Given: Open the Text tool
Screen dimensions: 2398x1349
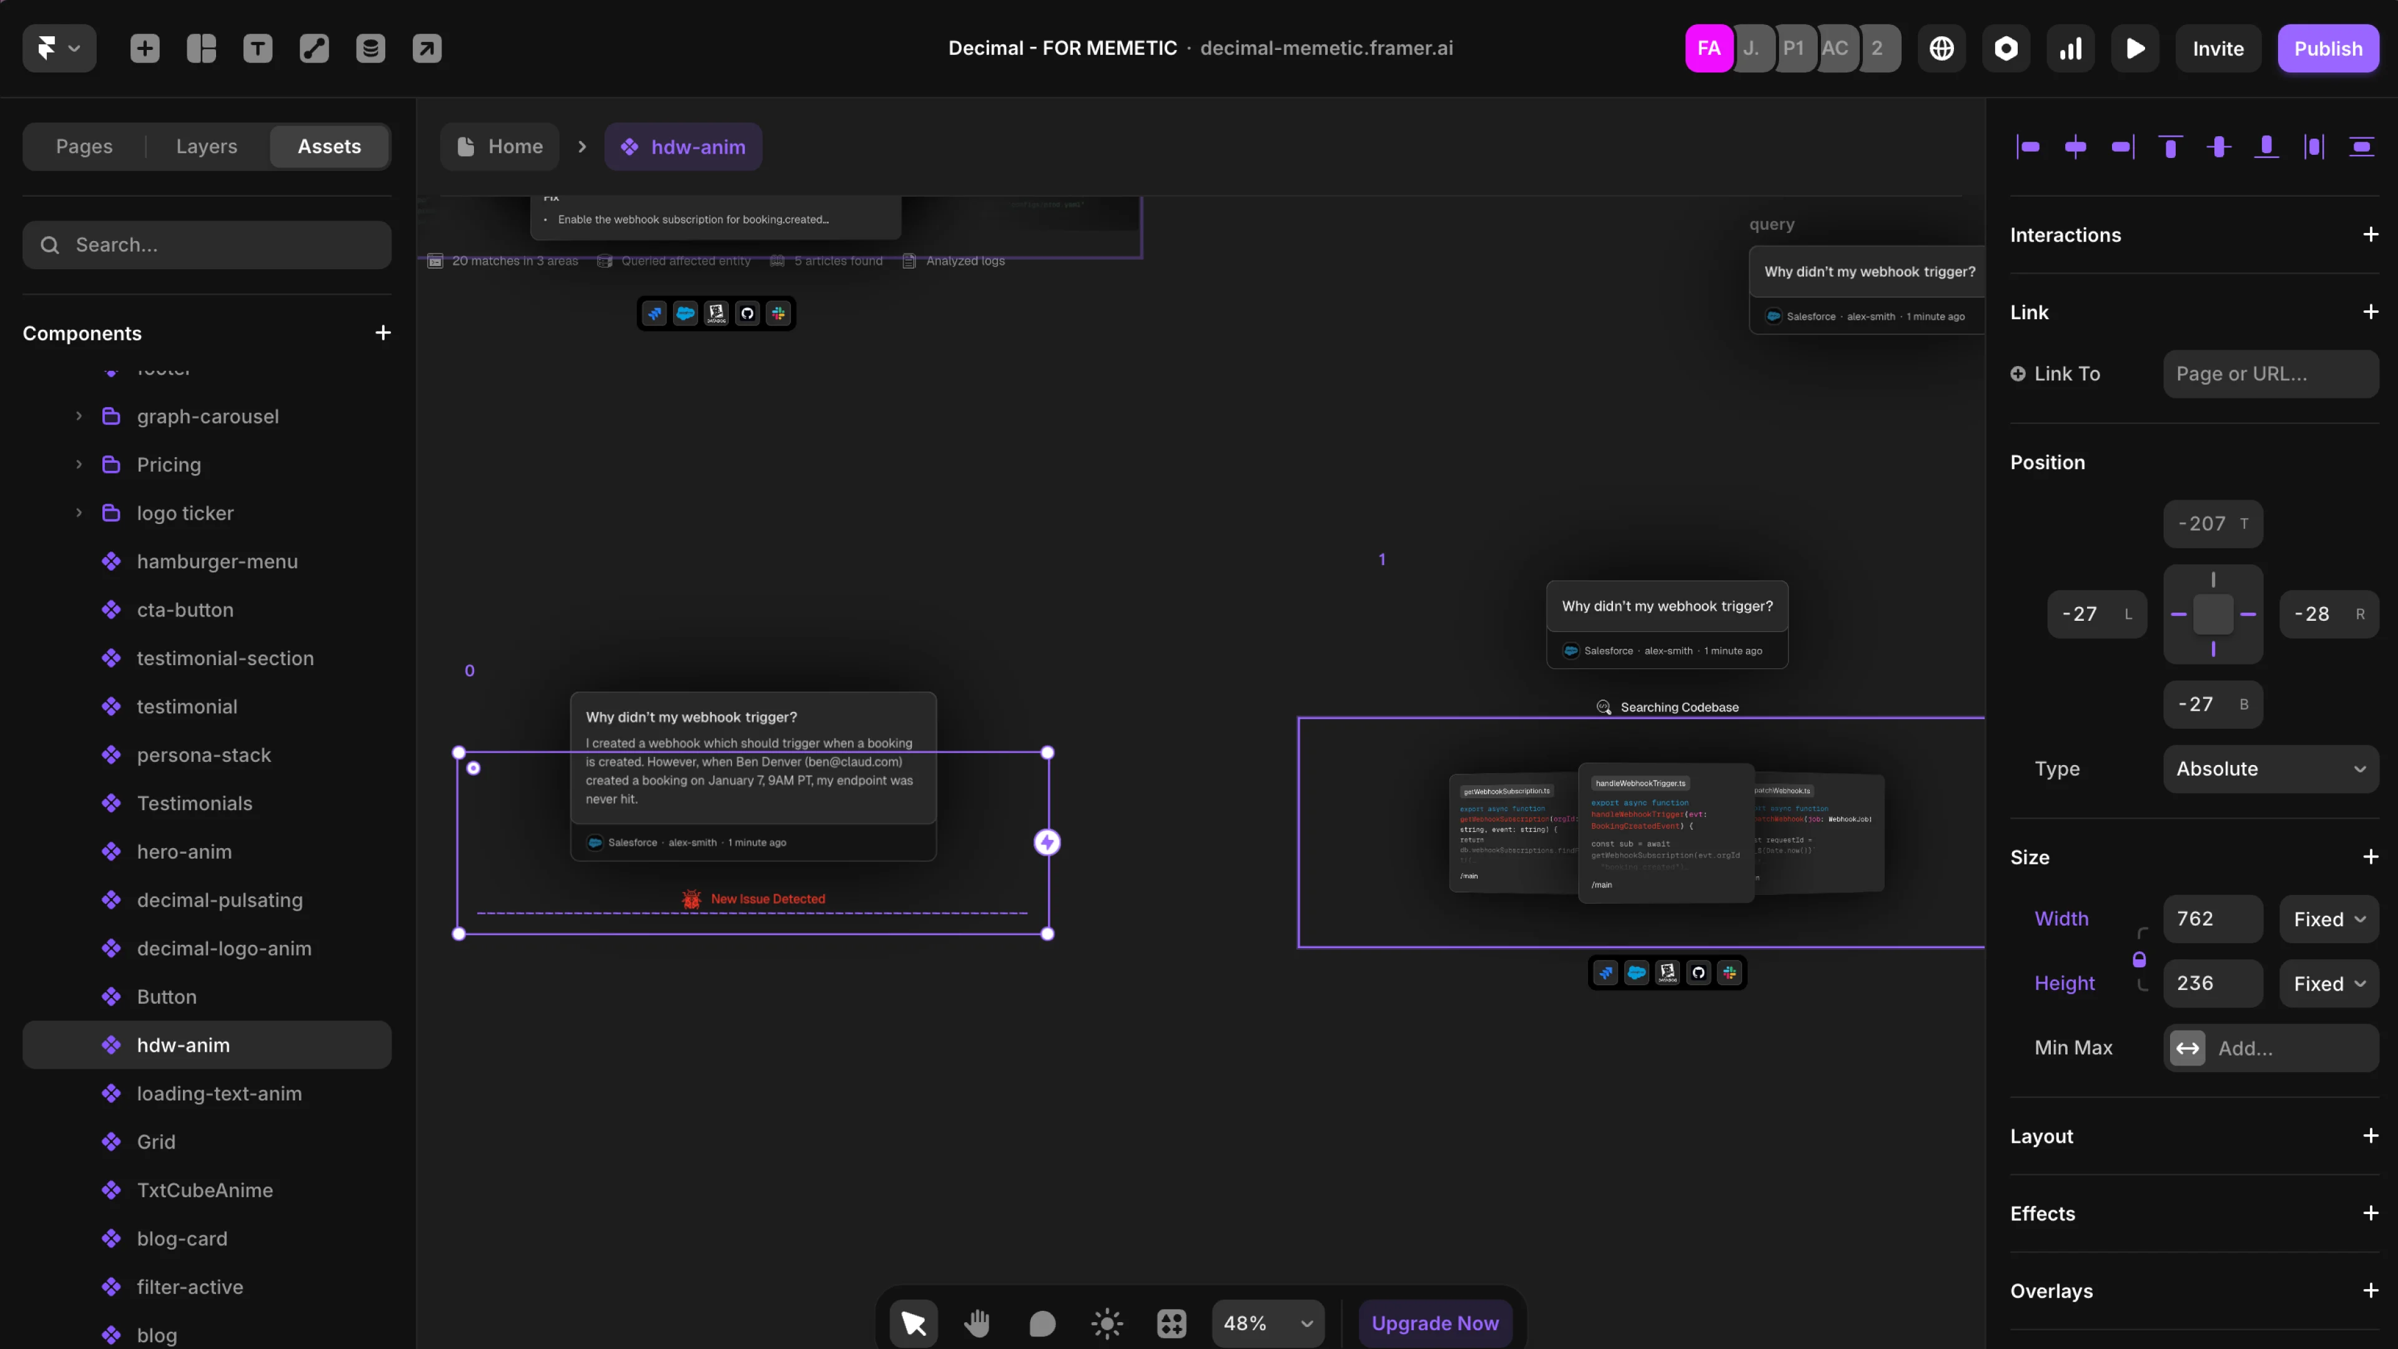Looking at the screenshot, I should [x=258, y=47].
